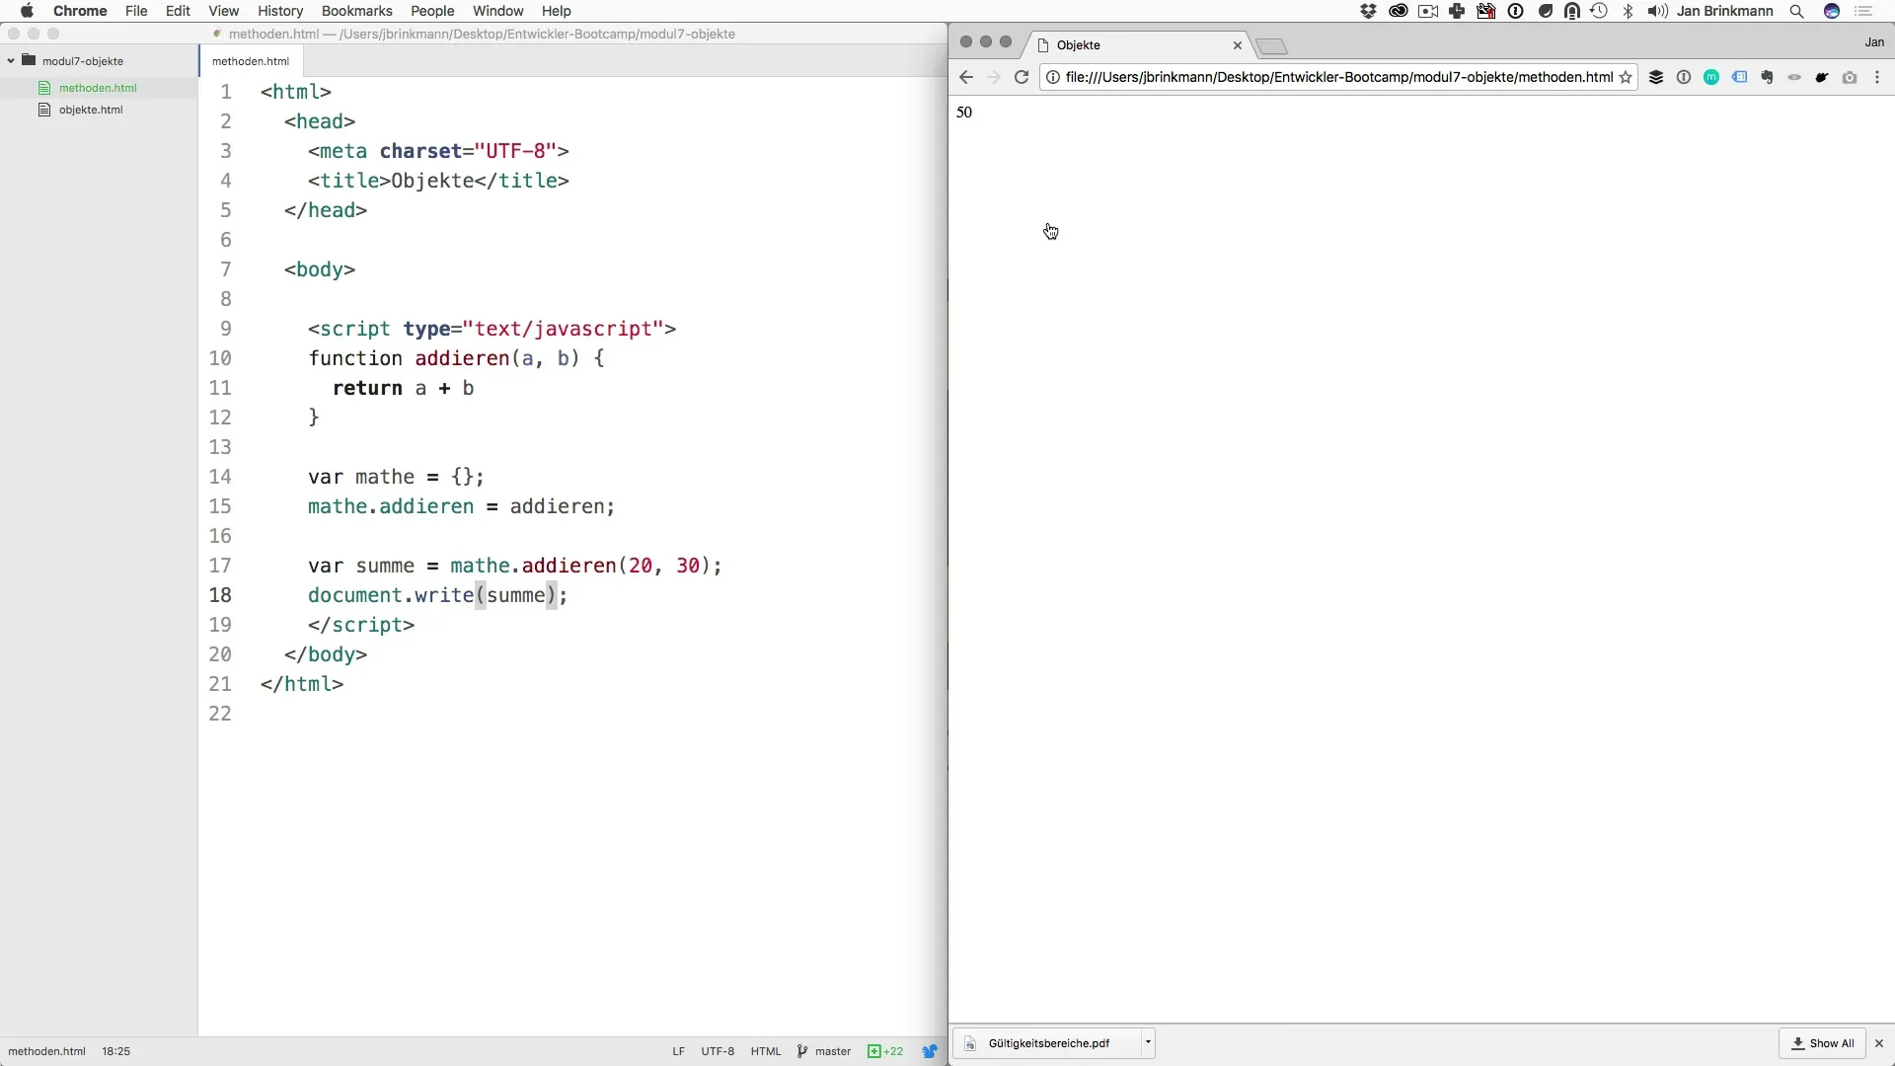Screen dimensions: 1895x1066
Task: Open the Evernote elephant extension
Action: [x=1767, y=77]
